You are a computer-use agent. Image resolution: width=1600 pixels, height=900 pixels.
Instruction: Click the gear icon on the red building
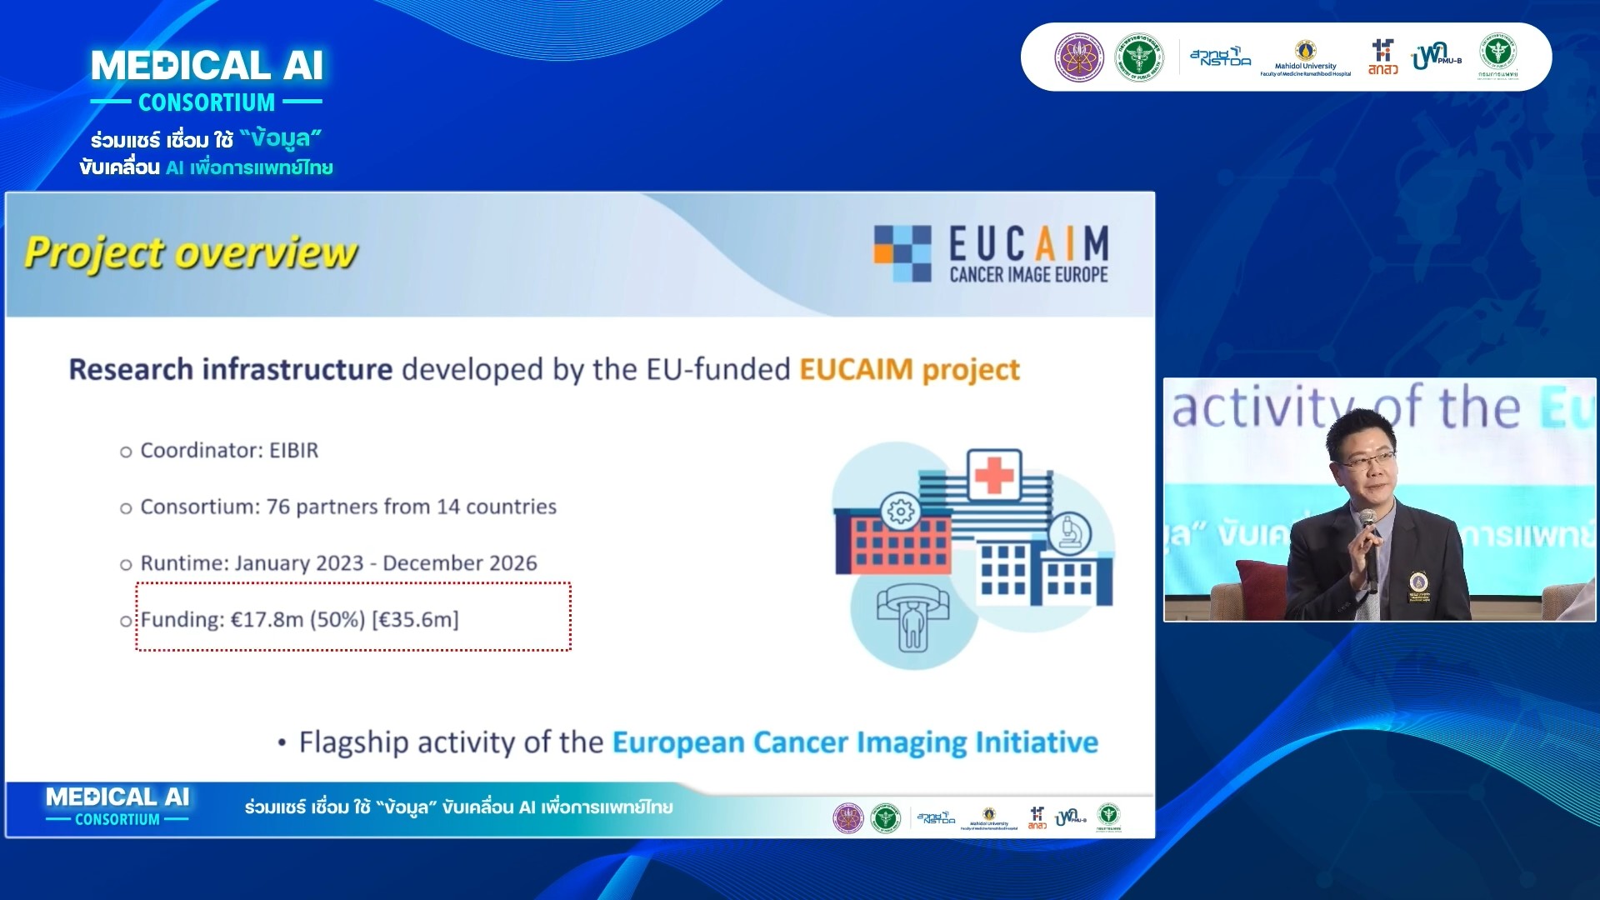[x=900, y=512]
